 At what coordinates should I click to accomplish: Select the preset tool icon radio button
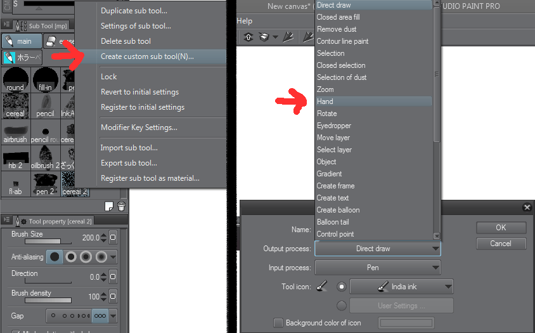(x=341, y=287)
